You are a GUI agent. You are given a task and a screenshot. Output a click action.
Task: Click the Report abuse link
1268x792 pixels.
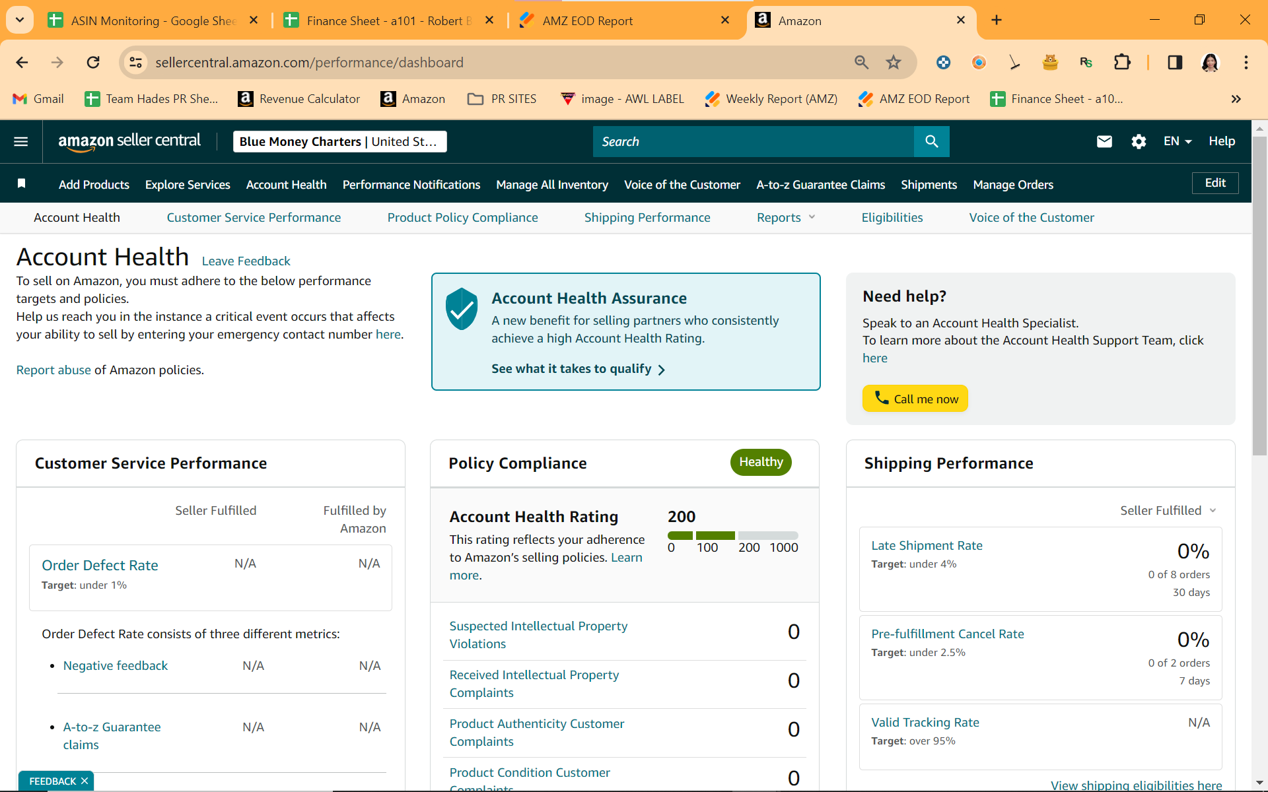click(53, 370)
